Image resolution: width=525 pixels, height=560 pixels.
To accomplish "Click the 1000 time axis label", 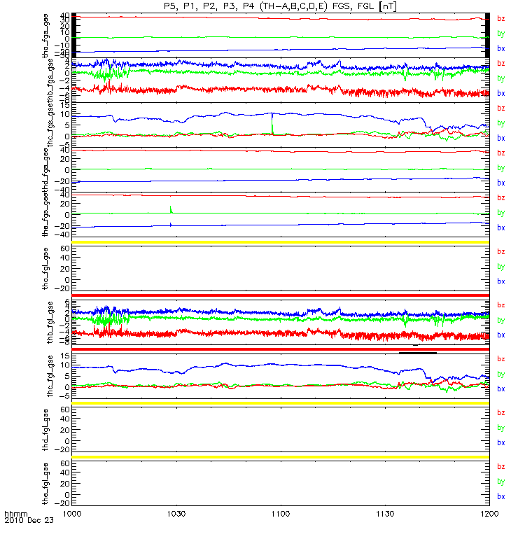I will pyautogui.click(x=72, y=514).
